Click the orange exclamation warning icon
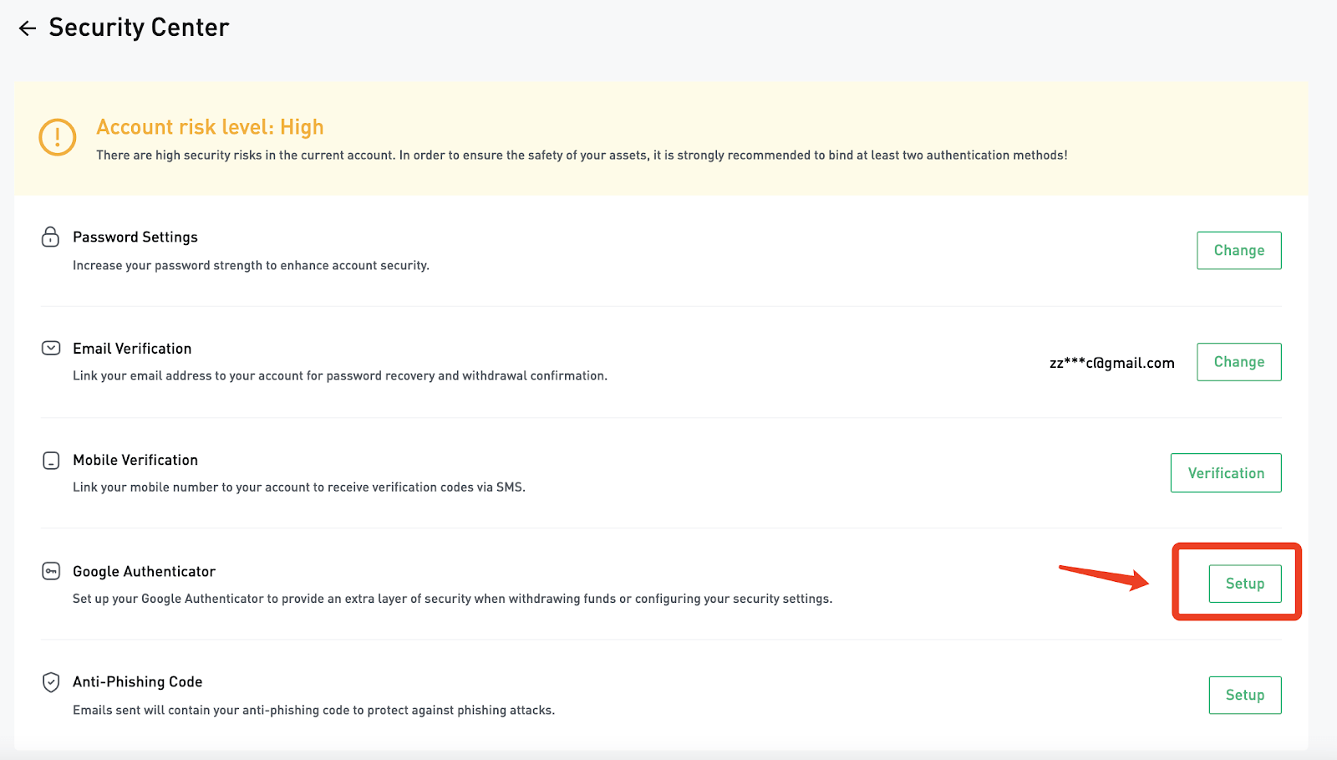 click(58, 137)
